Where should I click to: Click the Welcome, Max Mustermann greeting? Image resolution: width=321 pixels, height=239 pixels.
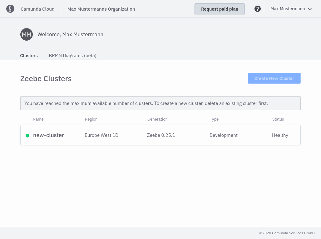(x=70, y=34)
